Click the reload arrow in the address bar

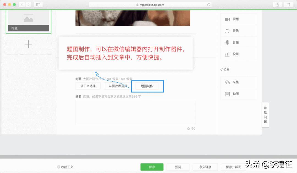pos(209,4)
